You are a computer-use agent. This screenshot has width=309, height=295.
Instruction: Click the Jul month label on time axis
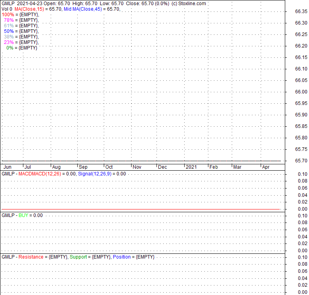[x=28, y=167]
